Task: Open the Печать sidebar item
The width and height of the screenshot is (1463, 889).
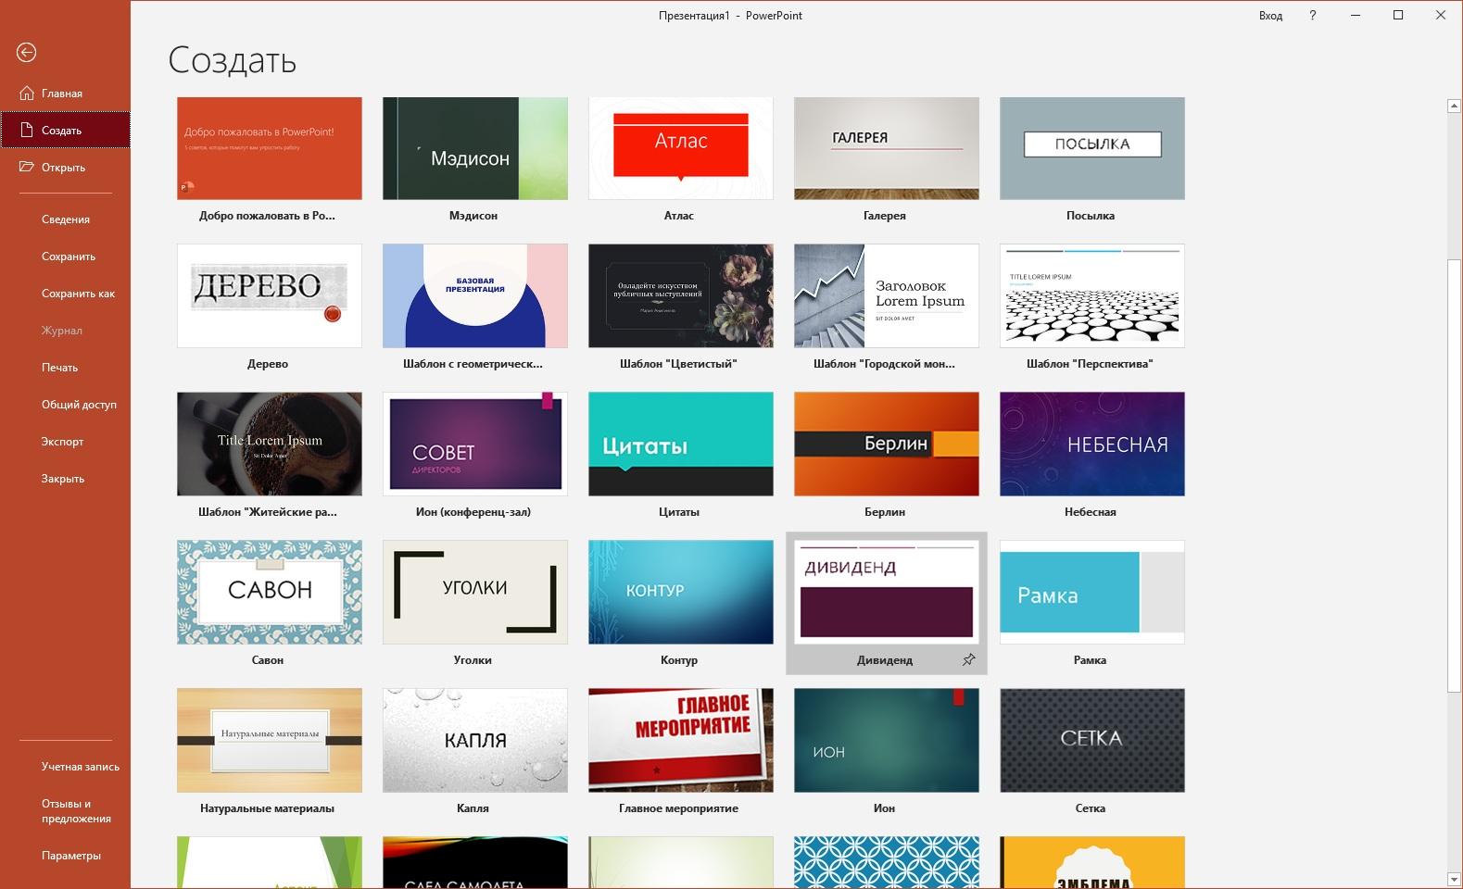Action: pyautogui.click(x=59, y=368)
